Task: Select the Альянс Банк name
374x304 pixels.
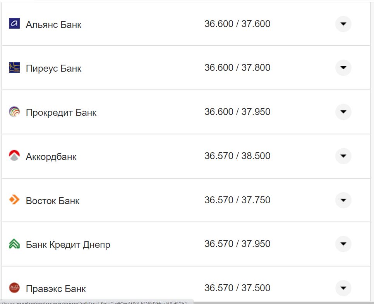Action: (53, 24)
